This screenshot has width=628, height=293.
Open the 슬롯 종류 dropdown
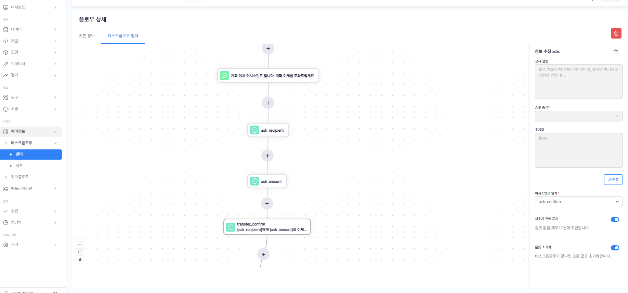point(578,116)
